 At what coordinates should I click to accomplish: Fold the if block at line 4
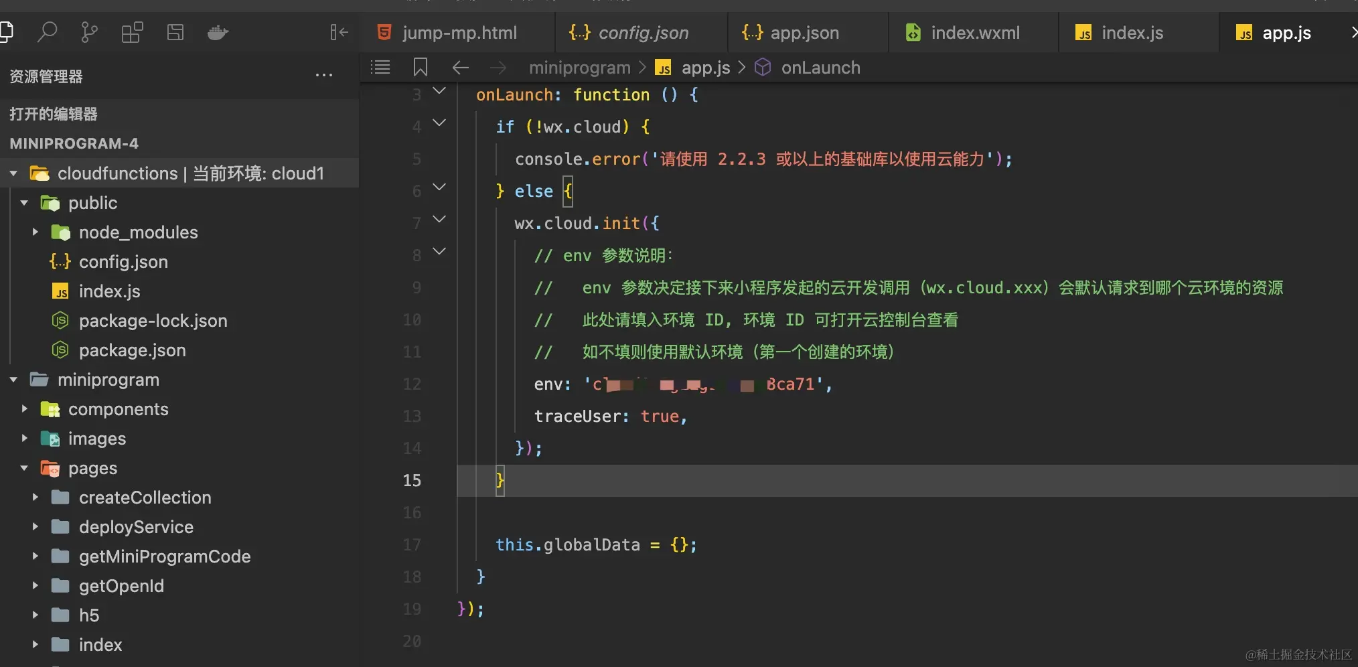coord(439,123)
